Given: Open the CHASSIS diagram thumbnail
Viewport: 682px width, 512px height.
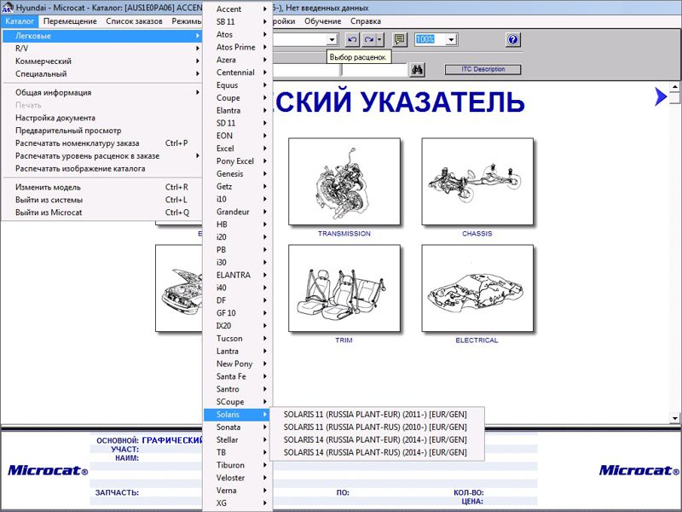Looking at the screenshot, I should tap(477, 182).
